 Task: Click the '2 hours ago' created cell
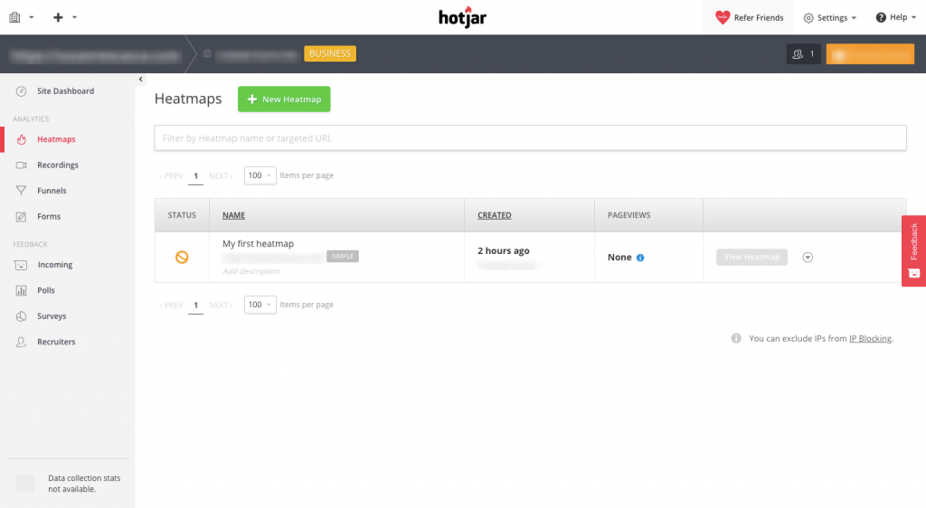click(504, 250)
